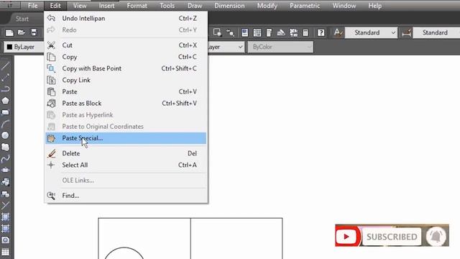The image size is (460, 259).
Task: Click the QuickCalc calculator icon
Action: coord(305,32)
